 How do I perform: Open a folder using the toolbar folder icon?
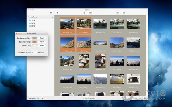[51, 13]
